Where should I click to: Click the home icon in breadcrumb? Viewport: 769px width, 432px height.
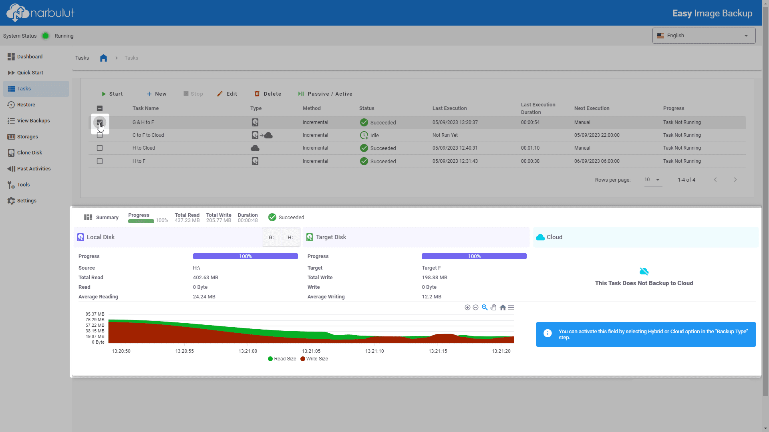103,58
